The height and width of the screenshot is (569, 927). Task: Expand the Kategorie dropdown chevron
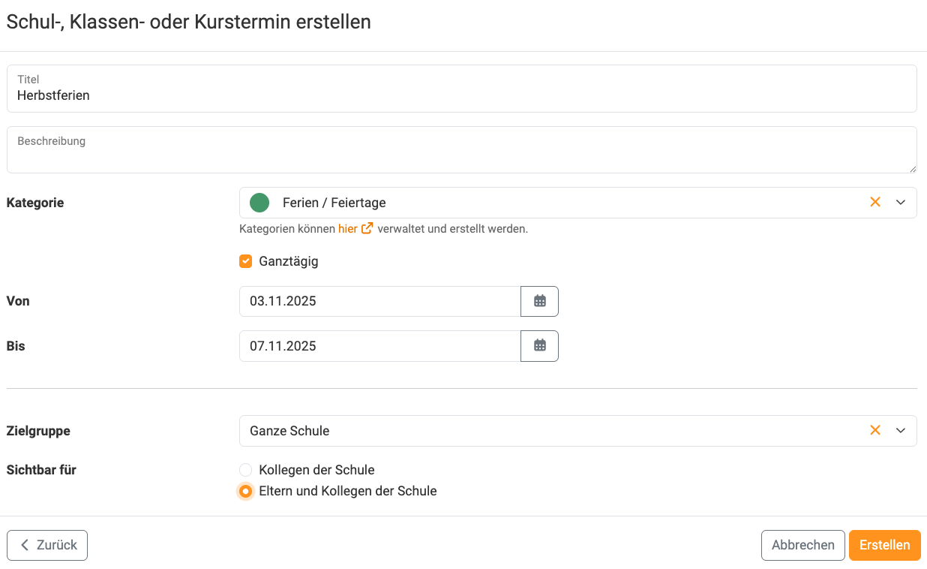901,202
